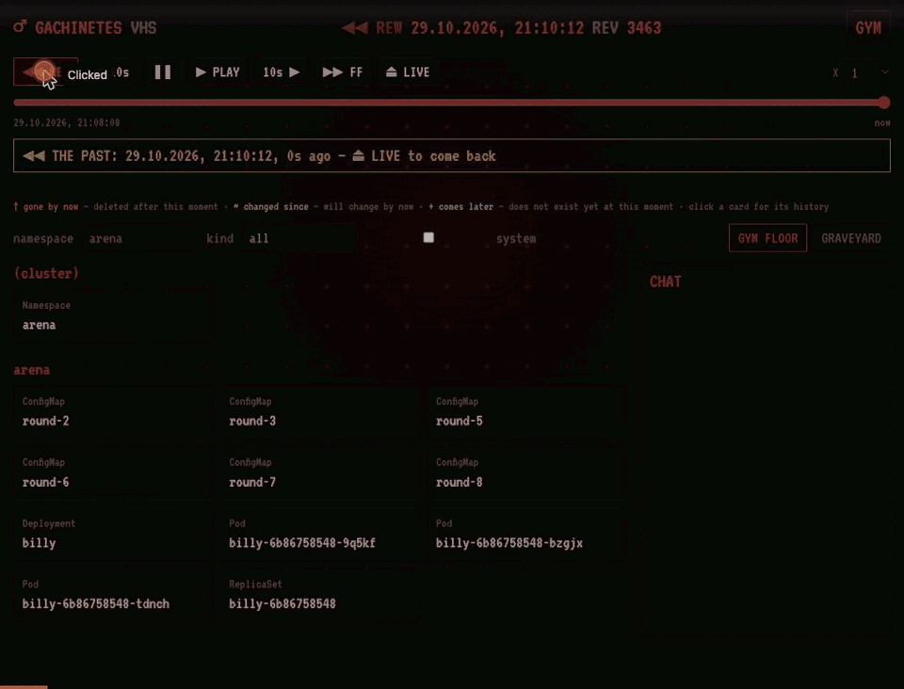Toggle the system checkbox

tap(428, 237)
